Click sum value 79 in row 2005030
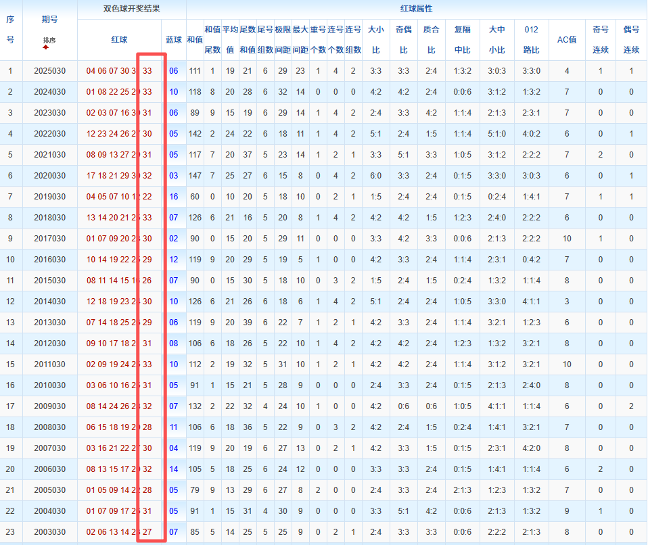 tap(195, 490)
